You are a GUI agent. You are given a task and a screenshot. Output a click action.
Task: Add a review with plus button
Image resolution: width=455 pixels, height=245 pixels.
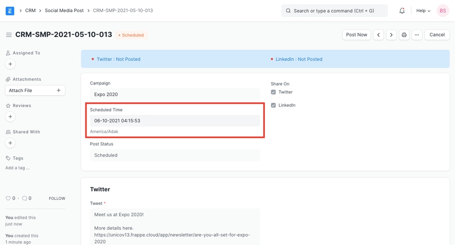pos(10,117)
